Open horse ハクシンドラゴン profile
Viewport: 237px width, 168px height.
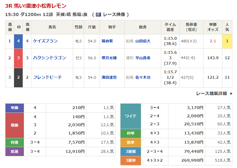(49, 58)
